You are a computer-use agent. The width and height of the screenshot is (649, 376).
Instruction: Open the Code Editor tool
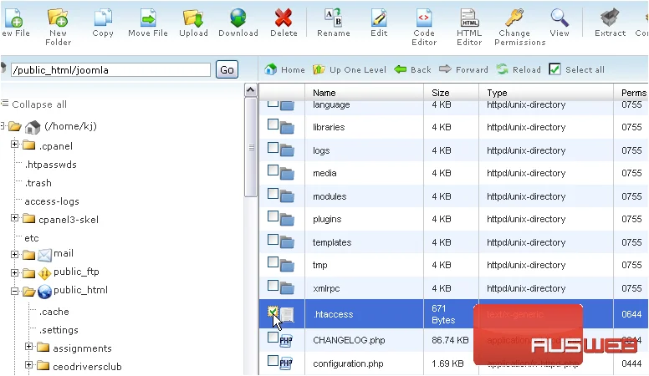point(424,28)
